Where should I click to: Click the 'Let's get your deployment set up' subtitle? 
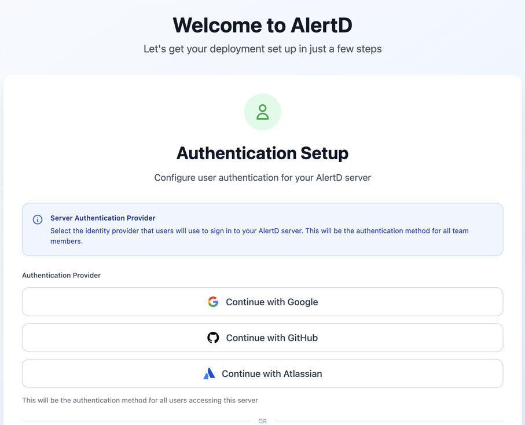click(x=263, y=49)
